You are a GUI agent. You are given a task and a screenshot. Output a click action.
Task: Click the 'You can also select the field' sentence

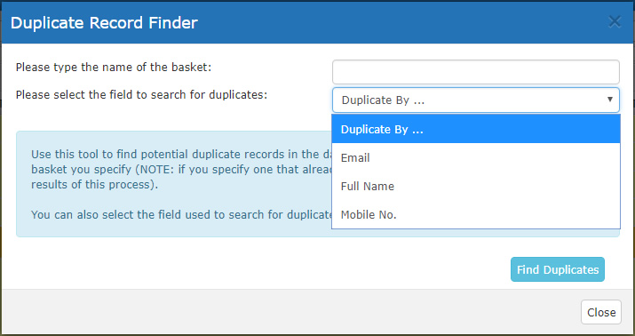tap(181, 214)
